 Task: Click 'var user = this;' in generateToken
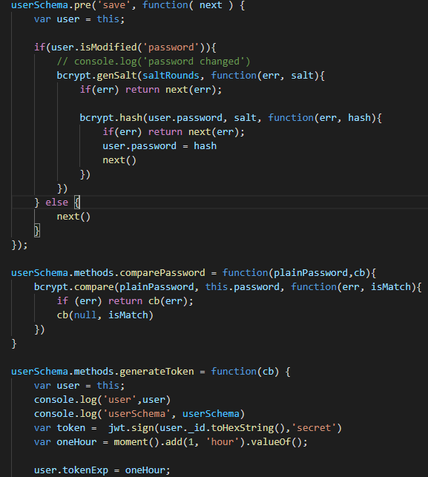(79, 386)
